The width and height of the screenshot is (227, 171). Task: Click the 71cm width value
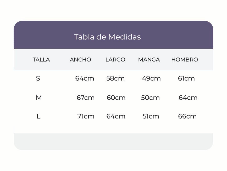coord(86,116)
